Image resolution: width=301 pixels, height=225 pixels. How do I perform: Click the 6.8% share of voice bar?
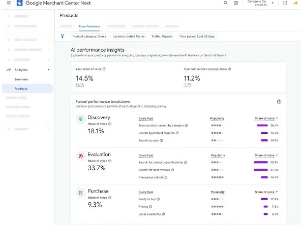coord(266,214)
